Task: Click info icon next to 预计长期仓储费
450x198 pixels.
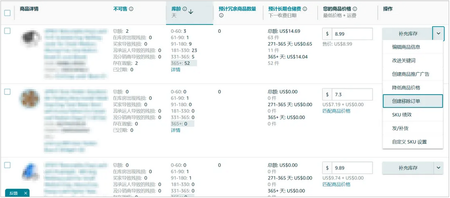Action: [304, 9]
